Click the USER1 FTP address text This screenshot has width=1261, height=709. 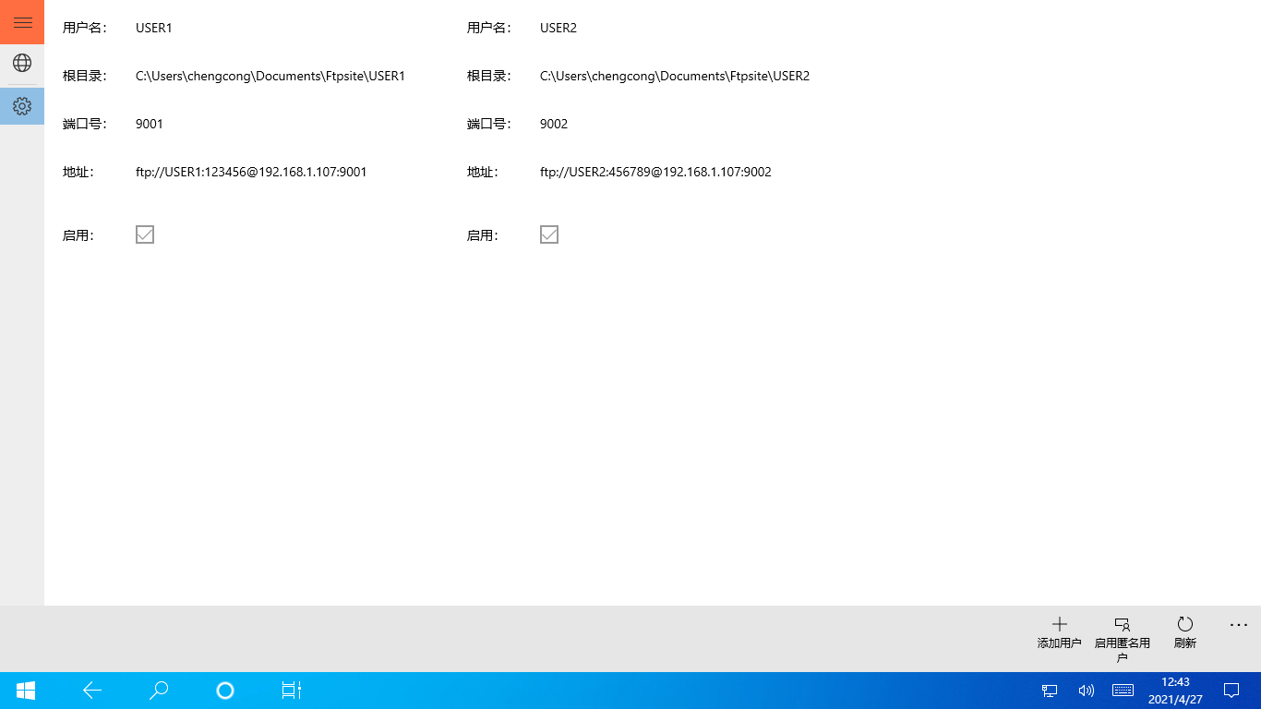pyautogui.click(x=251, y=172)
